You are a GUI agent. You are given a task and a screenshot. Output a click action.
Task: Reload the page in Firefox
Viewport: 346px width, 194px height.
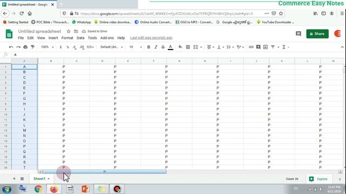22,13
